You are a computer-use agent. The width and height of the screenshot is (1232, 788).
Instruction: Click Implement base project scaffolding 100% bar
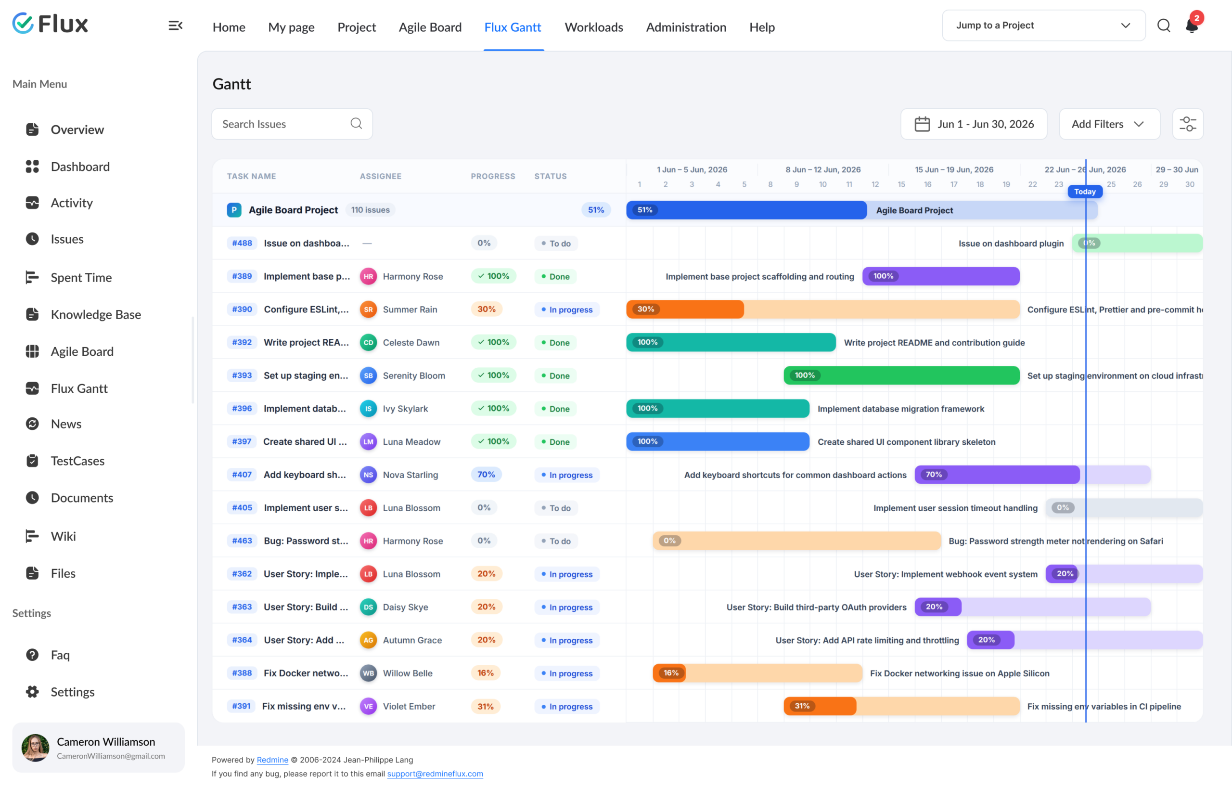pyautogui.click(x=941, y=276)
